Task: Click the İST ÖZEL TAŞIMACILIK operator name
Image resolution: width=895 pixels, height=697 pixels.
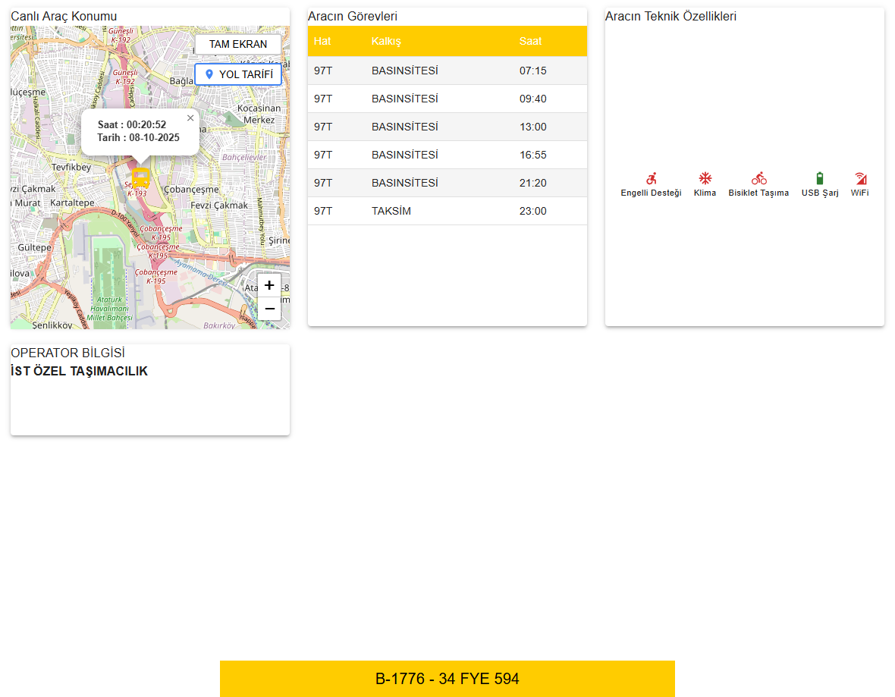Action: [80, 371]
